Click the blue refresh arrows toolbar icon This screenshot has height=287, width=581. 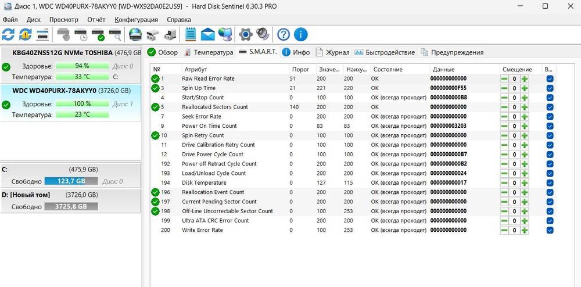click(x=8, y=35)
